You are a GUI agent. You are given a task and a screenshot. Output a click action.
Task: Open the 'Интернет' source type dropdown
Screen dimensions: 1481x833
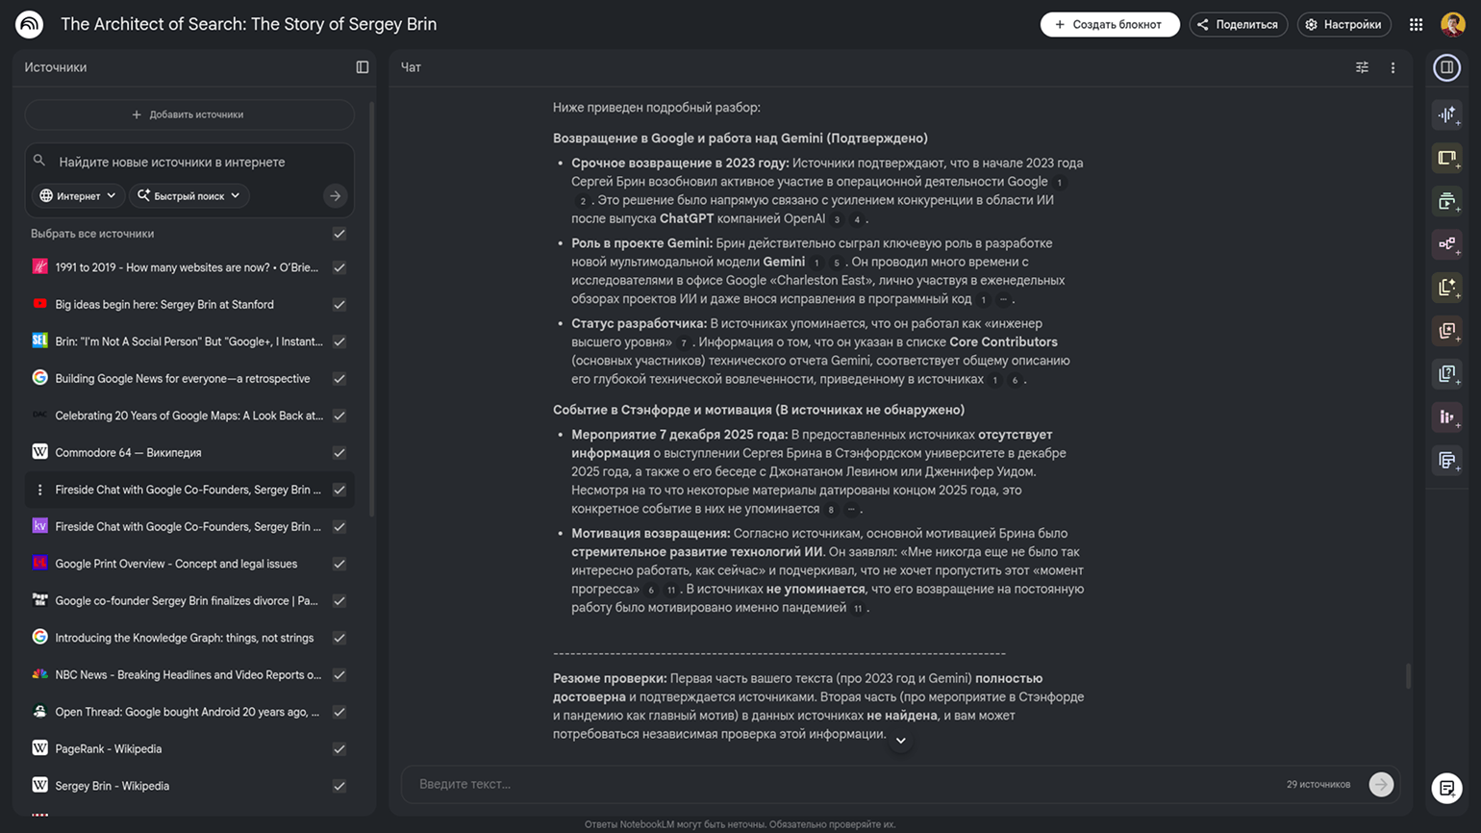pos(78,196)
